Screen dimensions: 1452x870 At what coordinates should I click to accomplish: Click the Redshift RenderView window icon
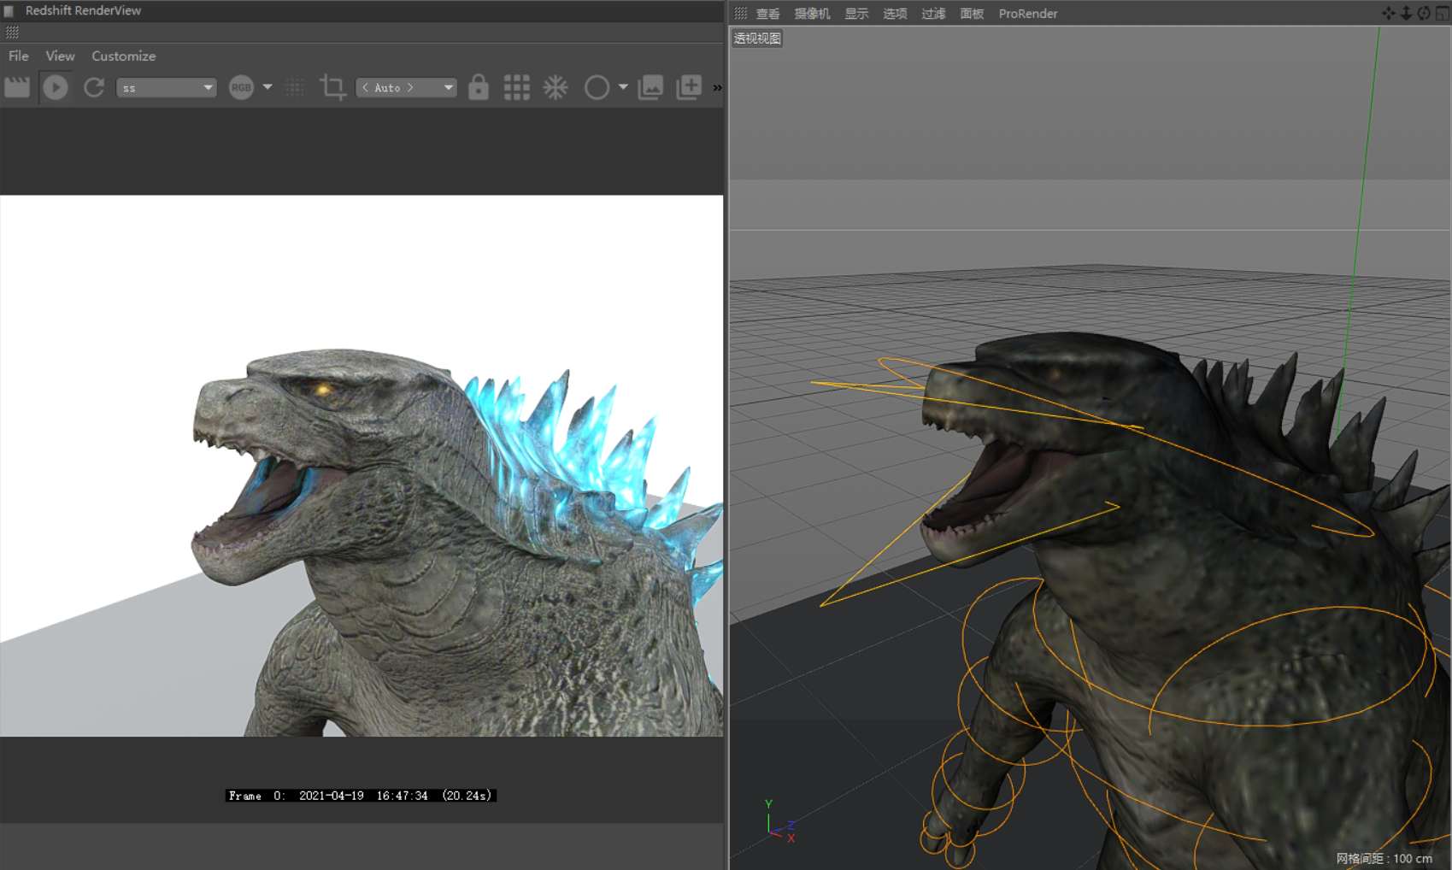click(x=9, y=11)
